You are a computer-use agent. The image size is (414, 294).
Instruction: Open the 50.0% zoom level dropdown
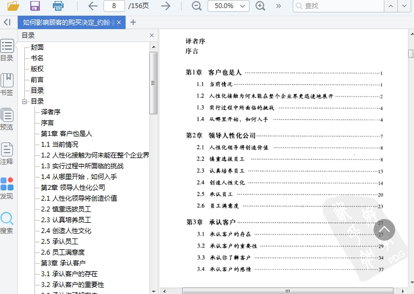coord(229,6)
